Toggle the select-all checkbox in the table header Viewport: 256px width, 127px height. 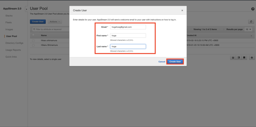[x=33, y=35]
